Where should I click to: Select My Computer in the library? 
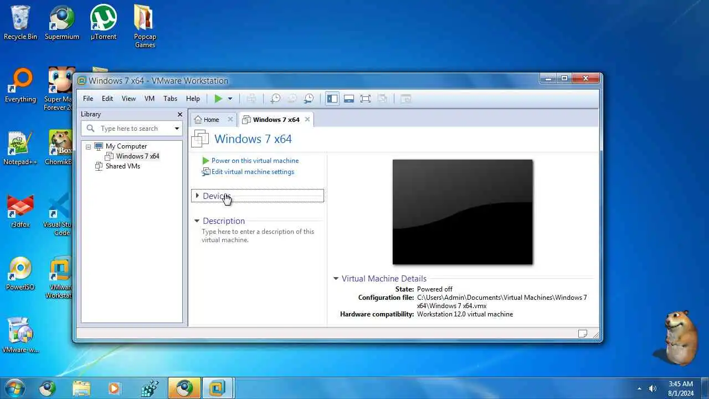(x=126, y=146)
